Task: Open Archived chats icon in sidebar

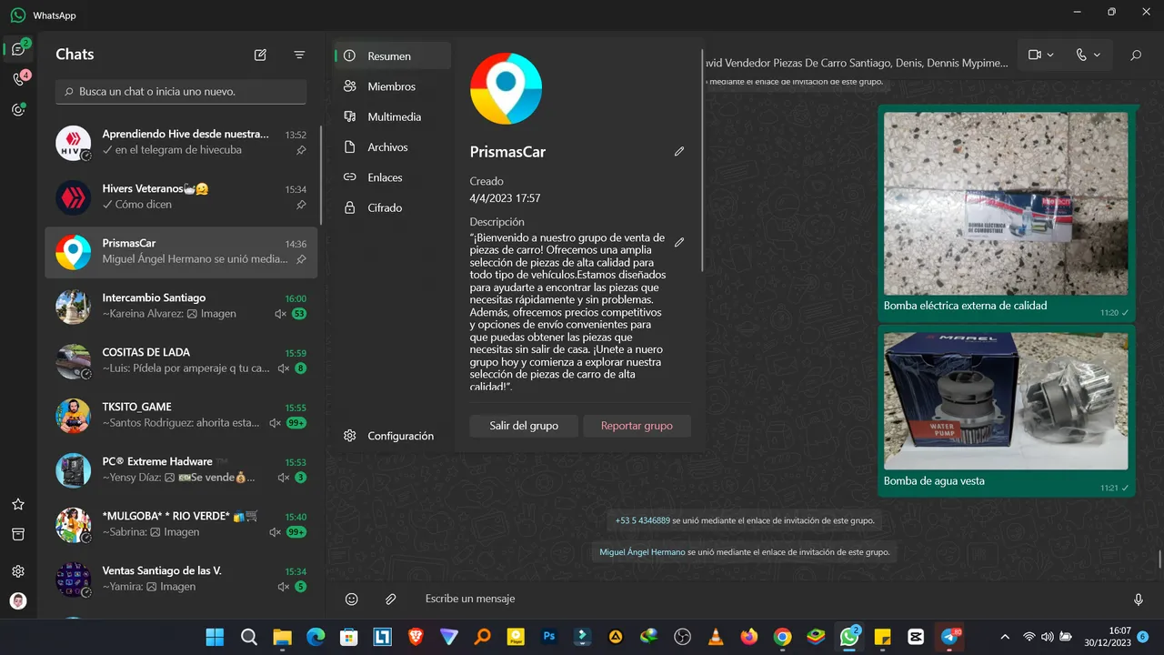Action: coord(18,534)
